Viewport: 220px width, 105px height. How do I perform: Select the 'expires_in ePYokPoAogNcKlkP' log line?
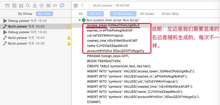(110, 30)
